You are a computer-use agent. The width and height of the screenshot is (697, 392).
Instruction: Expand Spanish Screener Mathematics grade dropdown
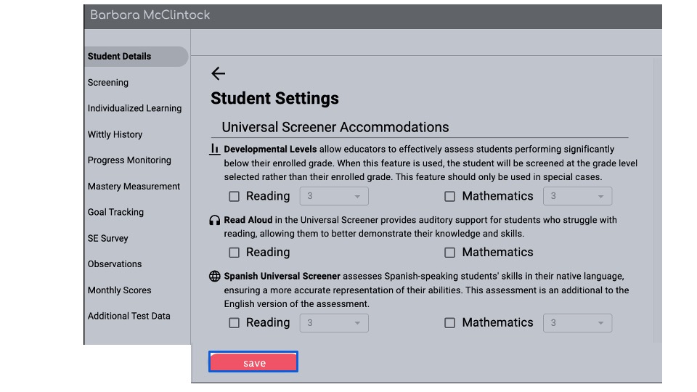(x=577, y=323)
